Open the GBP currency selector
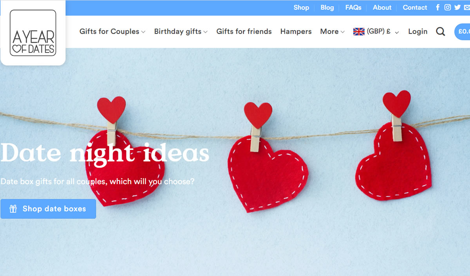Image resolution: width=470 pixels, height=276 pixels. point(376,32)
